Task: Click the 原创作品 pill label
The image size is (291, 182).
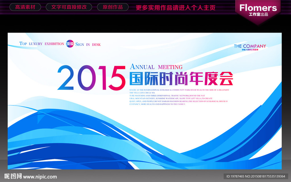Action: point(113,7)
